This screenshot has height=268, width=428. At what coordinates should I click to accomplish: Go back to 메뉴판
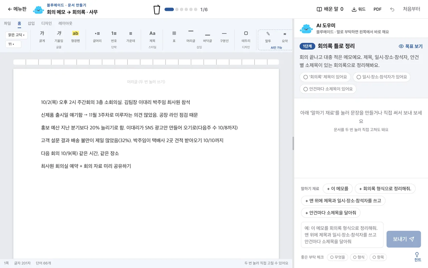(17, 9)
